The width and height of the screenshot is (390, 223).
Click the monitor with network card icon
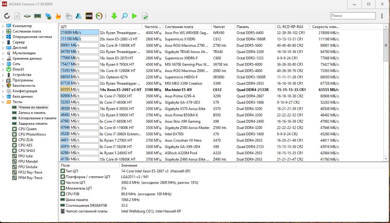[x=48, y=16]
